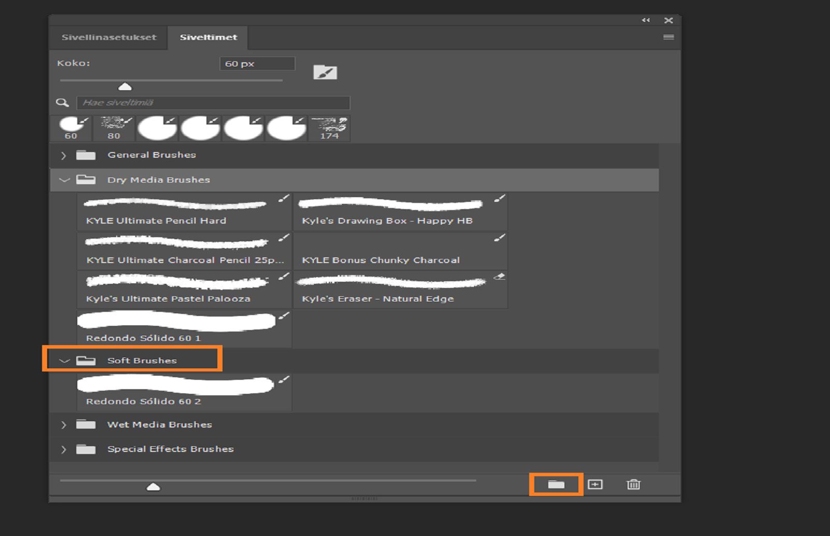Screen dimensions: 830x536
Task: Choose KYLE Ultimate Charcoal Pencil 25p brush
Action: (x=184, y=251)
